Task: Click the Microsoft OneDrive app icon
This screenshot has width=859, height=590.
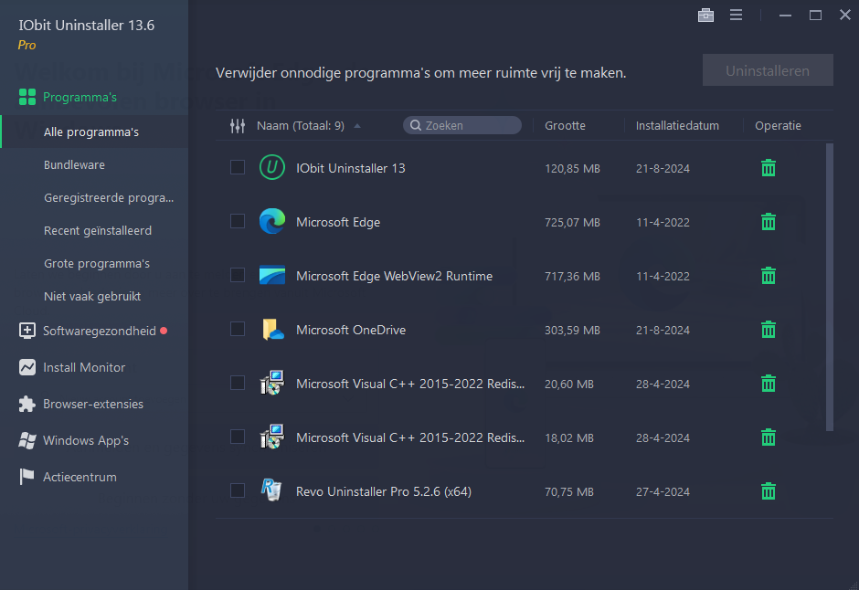Action: tap(272, 329)
